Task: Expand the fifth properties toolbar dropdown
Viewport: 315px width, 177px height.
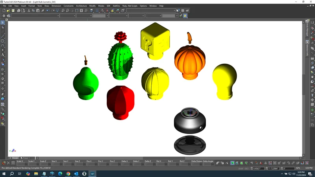Action: 119,16
